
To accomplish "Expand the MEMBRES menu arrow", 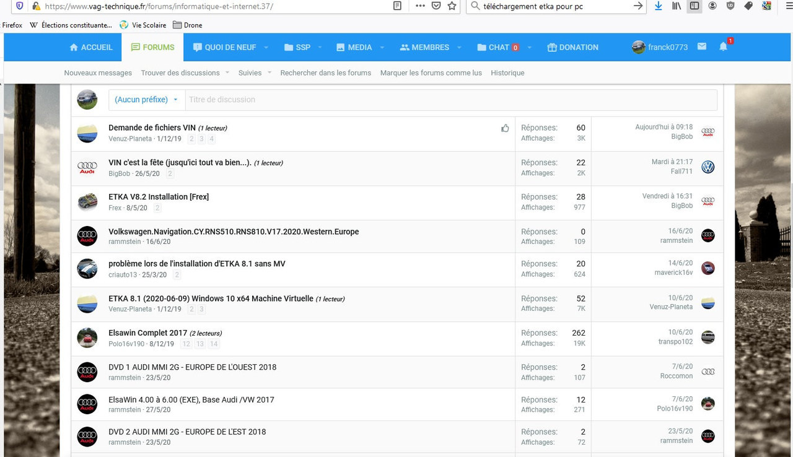I will click(459, 47).
